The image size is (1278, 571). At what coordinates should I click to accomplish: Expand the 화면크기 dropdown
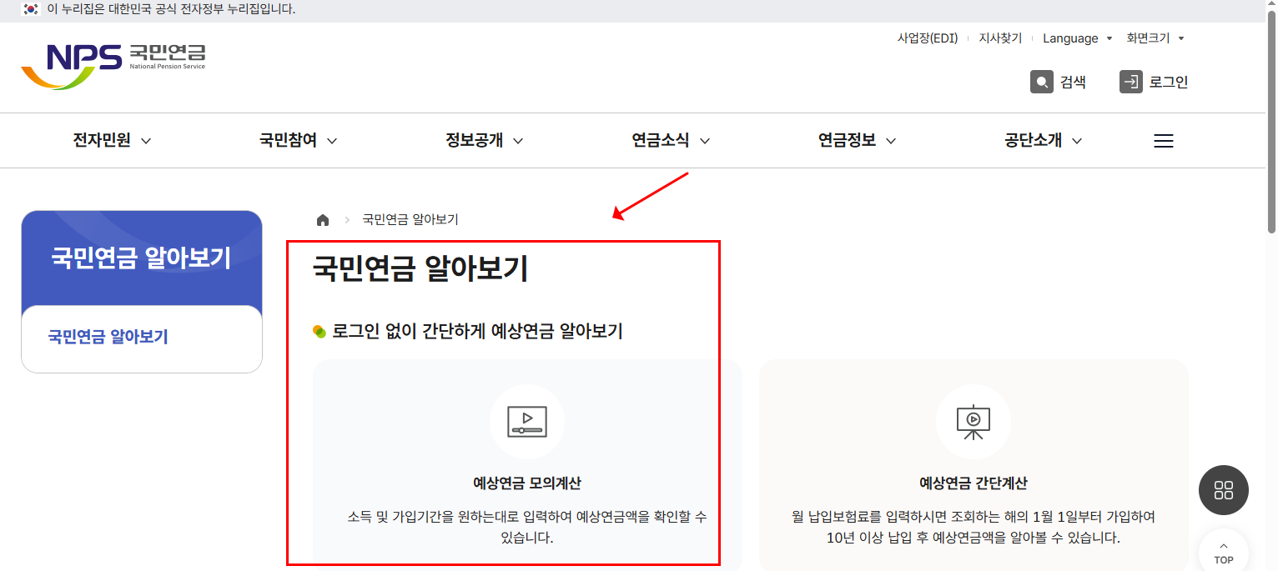pyautogui.click(x=1155, y=38)
